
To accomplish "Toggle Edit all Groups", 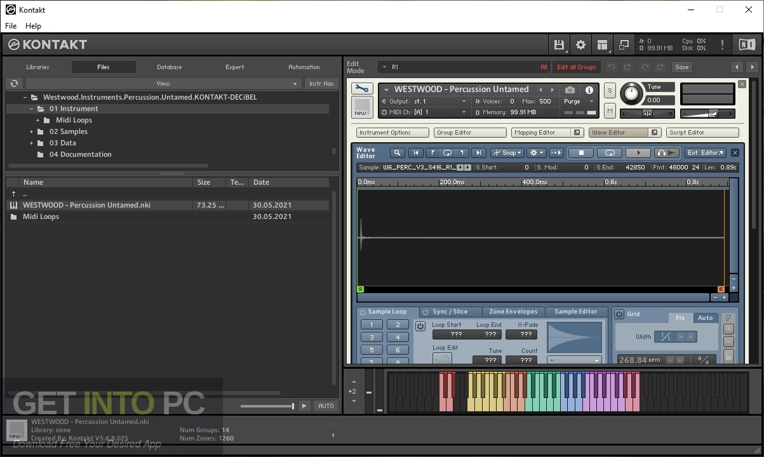I will tap(577, 67).
